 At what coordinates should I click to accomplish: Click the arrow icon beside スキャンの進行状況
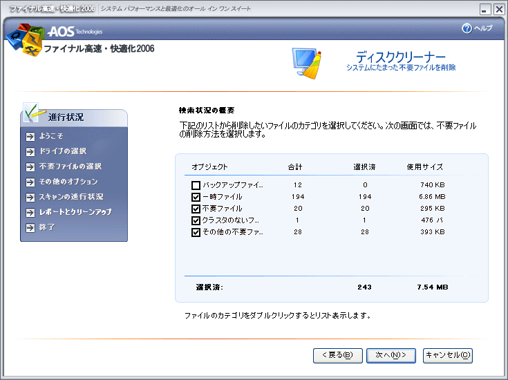[30, 198]
